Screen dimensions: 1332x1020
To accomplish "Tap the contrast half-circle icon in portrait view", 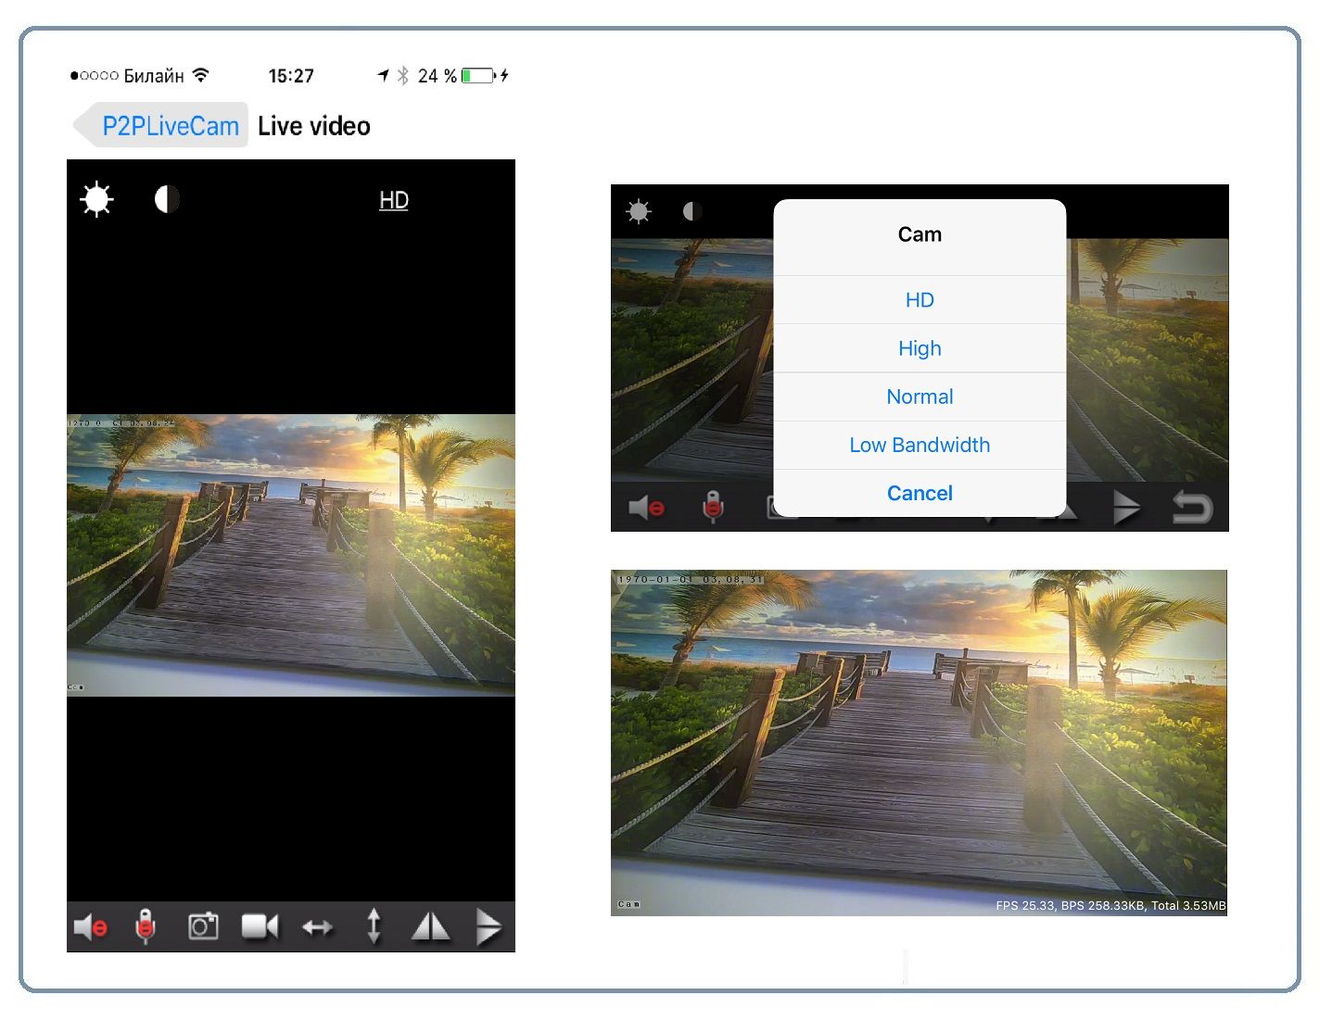I will coord(167,199).
